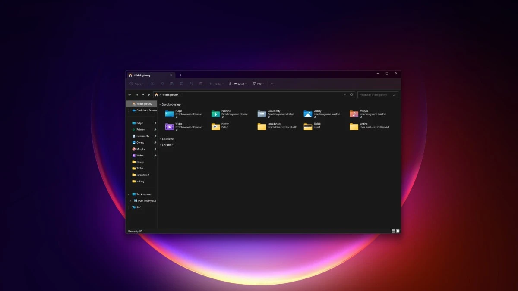Open the See more (...) menu

[272, 84]
